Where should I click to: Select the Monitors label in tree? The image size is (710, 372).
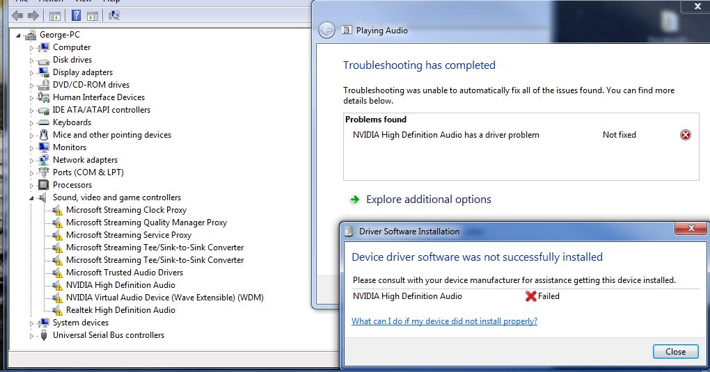click(70, 147)
